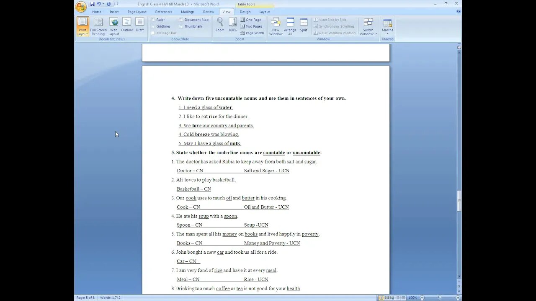Image resolution: width=536 pixels, height=301 pixels.
Task: Switch to Web Layout view
Action: tap(113, 26)
